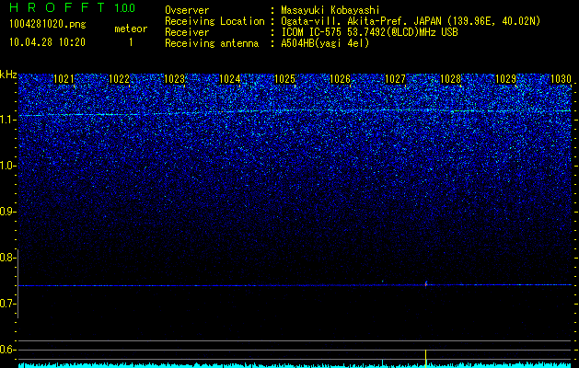Click the Receiving antenna label
This screenshot has width=579, height=368.
[x=212, y=43]
